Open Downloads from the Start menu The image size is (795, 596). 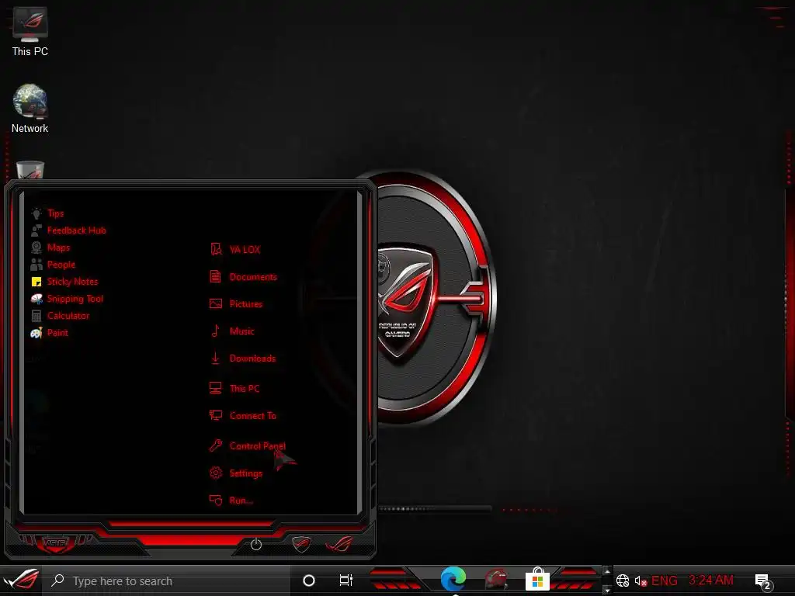(x=243, y=359)
